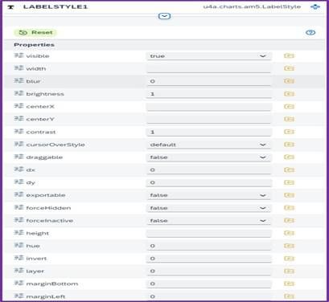Click the layer value field
Screen dimensions: 329x302
point(209,271)
